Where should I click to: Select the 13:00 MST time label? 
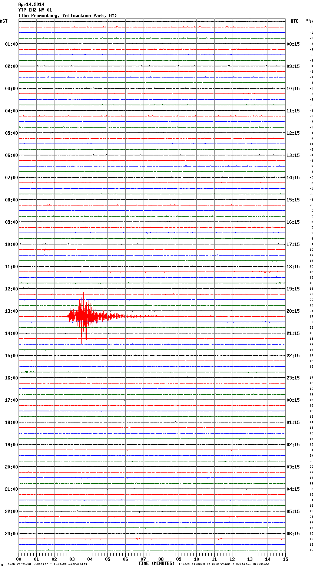(11, 311)
